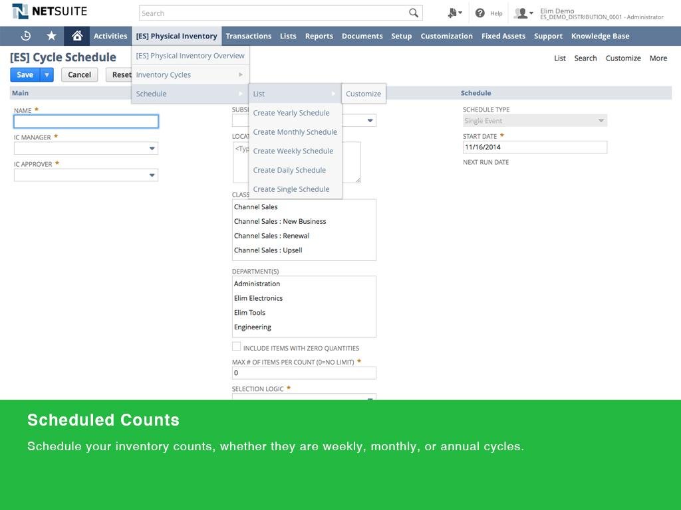Open the Shortcuts star icon
The width and height of the screenshot is (681, 510).
click(x=51, y=36)
